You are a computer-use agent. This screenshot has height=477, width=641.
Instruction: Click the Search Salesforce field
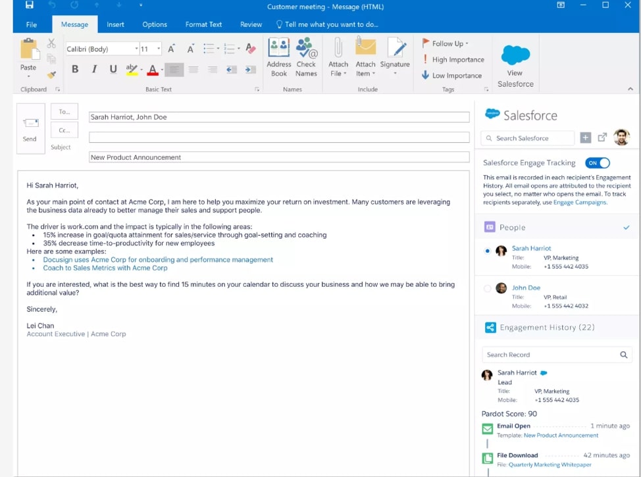[x=527, y=138]
